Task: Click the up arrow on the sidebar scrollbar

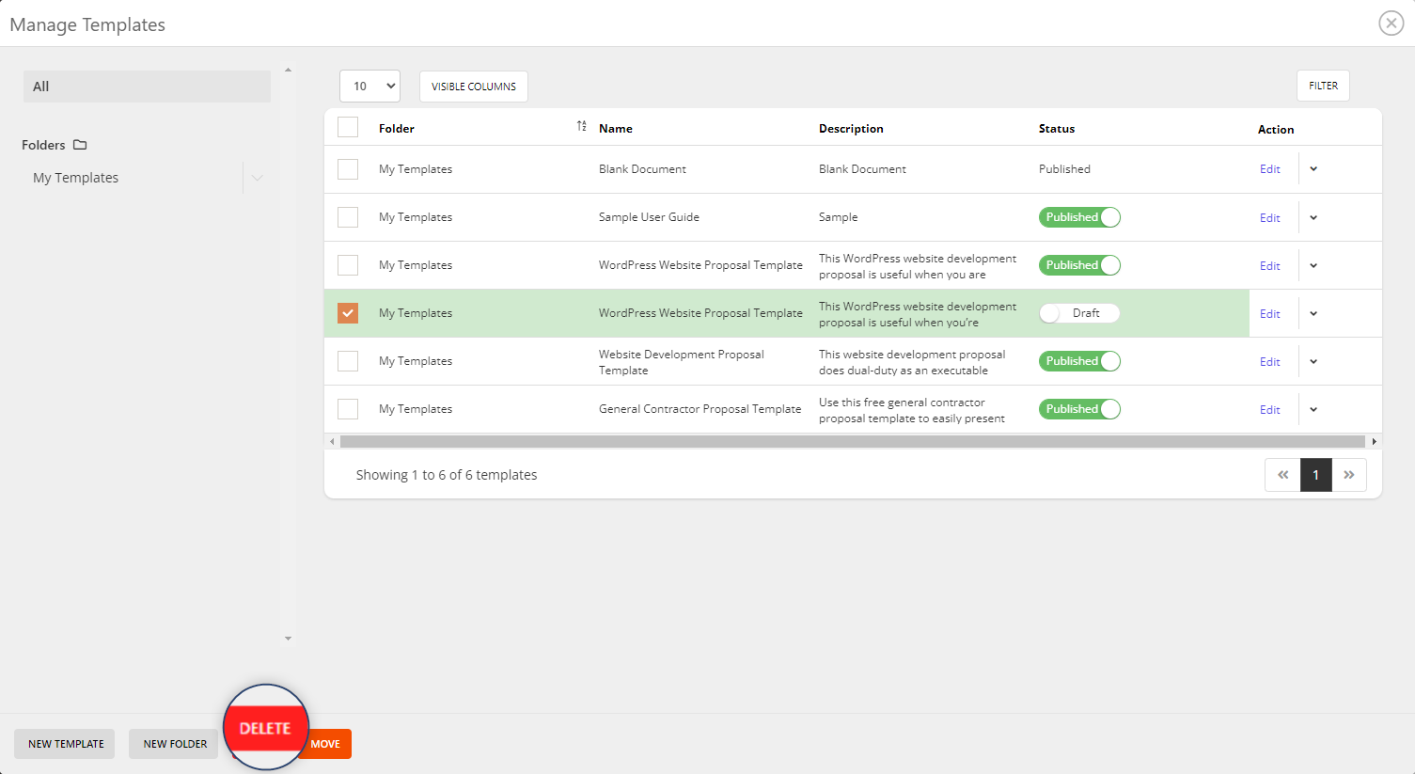Action: (288, 69)
